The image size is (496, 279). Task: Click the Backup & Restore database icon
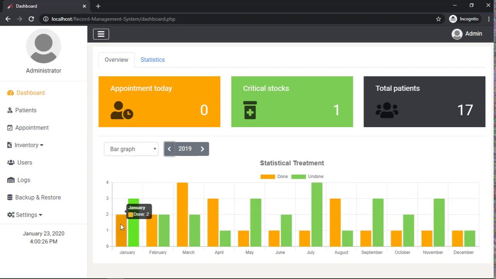pos(10,198)
